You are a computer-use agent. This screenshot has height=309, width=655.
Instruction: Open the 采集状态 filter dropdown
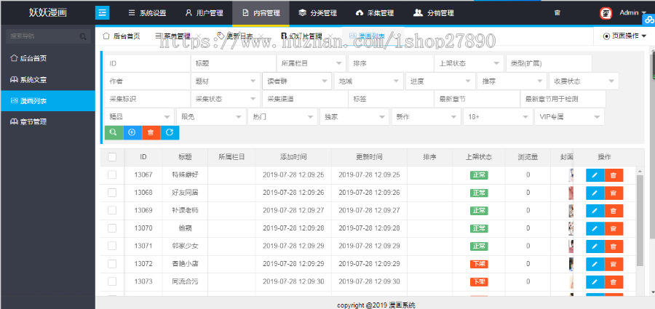225,99
